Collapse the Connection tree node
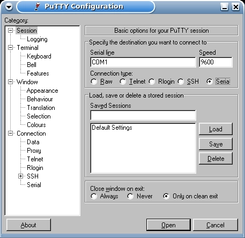The width and height of the screenshot is (245, 238). click(x=10, y=133)
